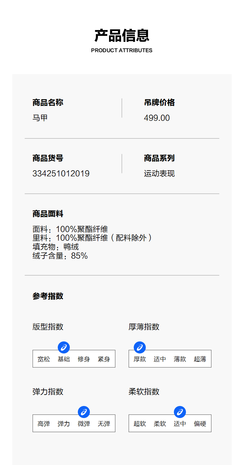Viewport: 244px width, 465px height.
Task: Click the blue marker on the 柔软指数 scale
Action: point(180,412)
